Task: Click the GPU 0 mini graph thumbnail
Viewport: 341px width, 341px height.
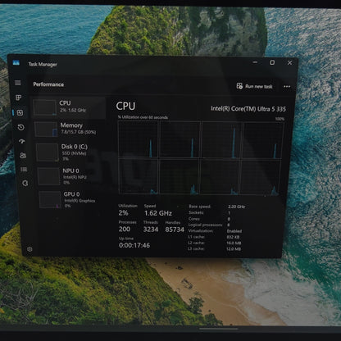Action: pos(50,200)
